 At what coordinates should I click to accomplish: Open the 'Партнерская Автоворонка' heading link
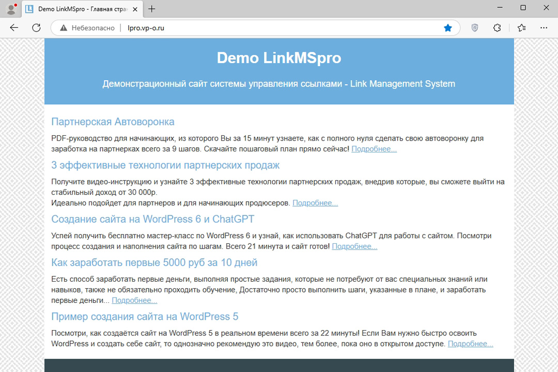(113, 122)
